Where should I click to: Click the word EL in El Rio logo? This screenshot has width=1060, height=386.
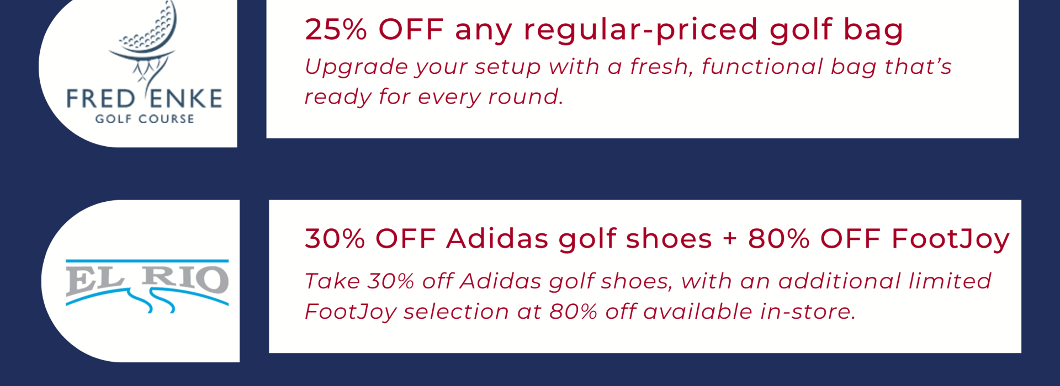(94, 281)
